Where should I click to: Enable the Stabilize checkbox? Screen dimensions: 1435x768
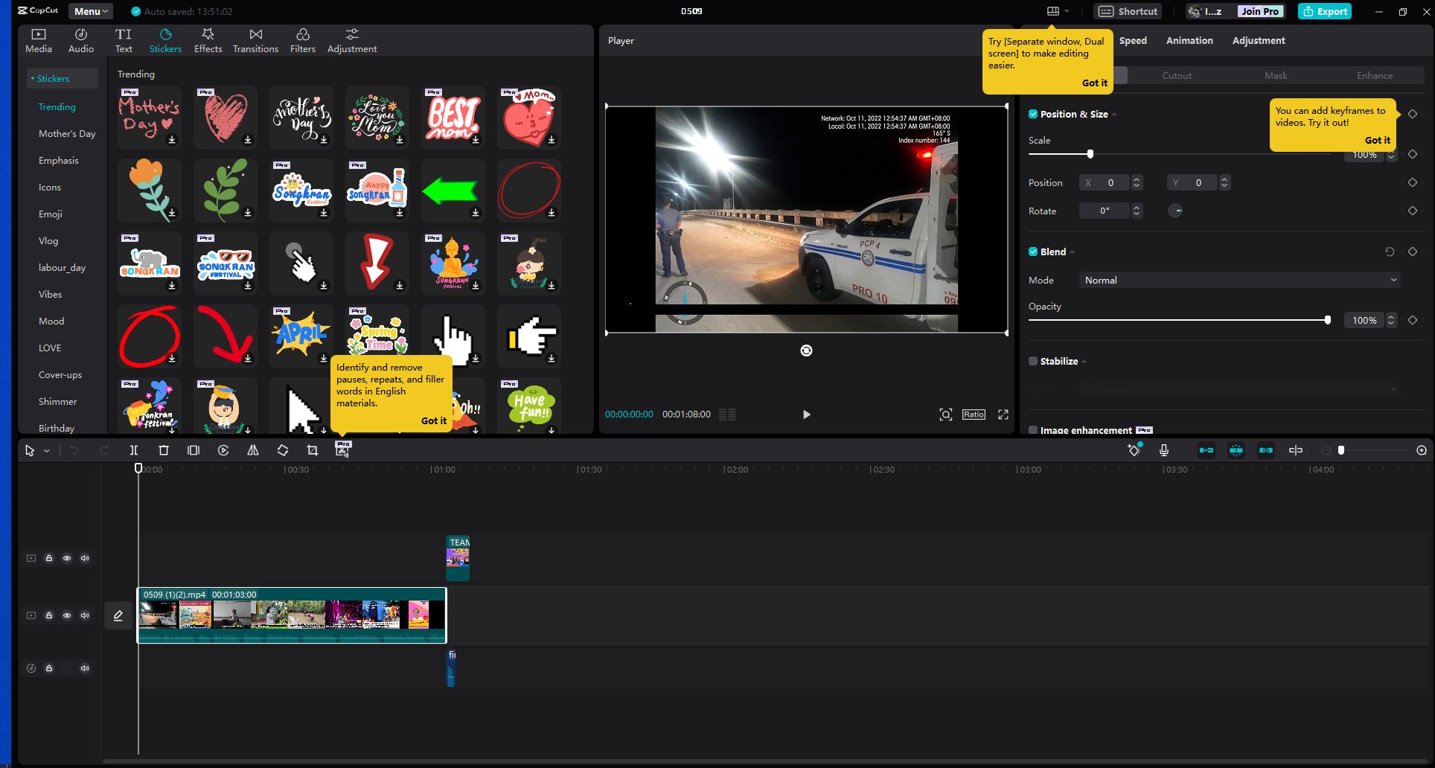pos(1033,361)
